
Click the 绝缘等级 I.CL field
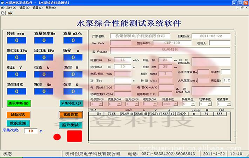(x=166, y=94)
